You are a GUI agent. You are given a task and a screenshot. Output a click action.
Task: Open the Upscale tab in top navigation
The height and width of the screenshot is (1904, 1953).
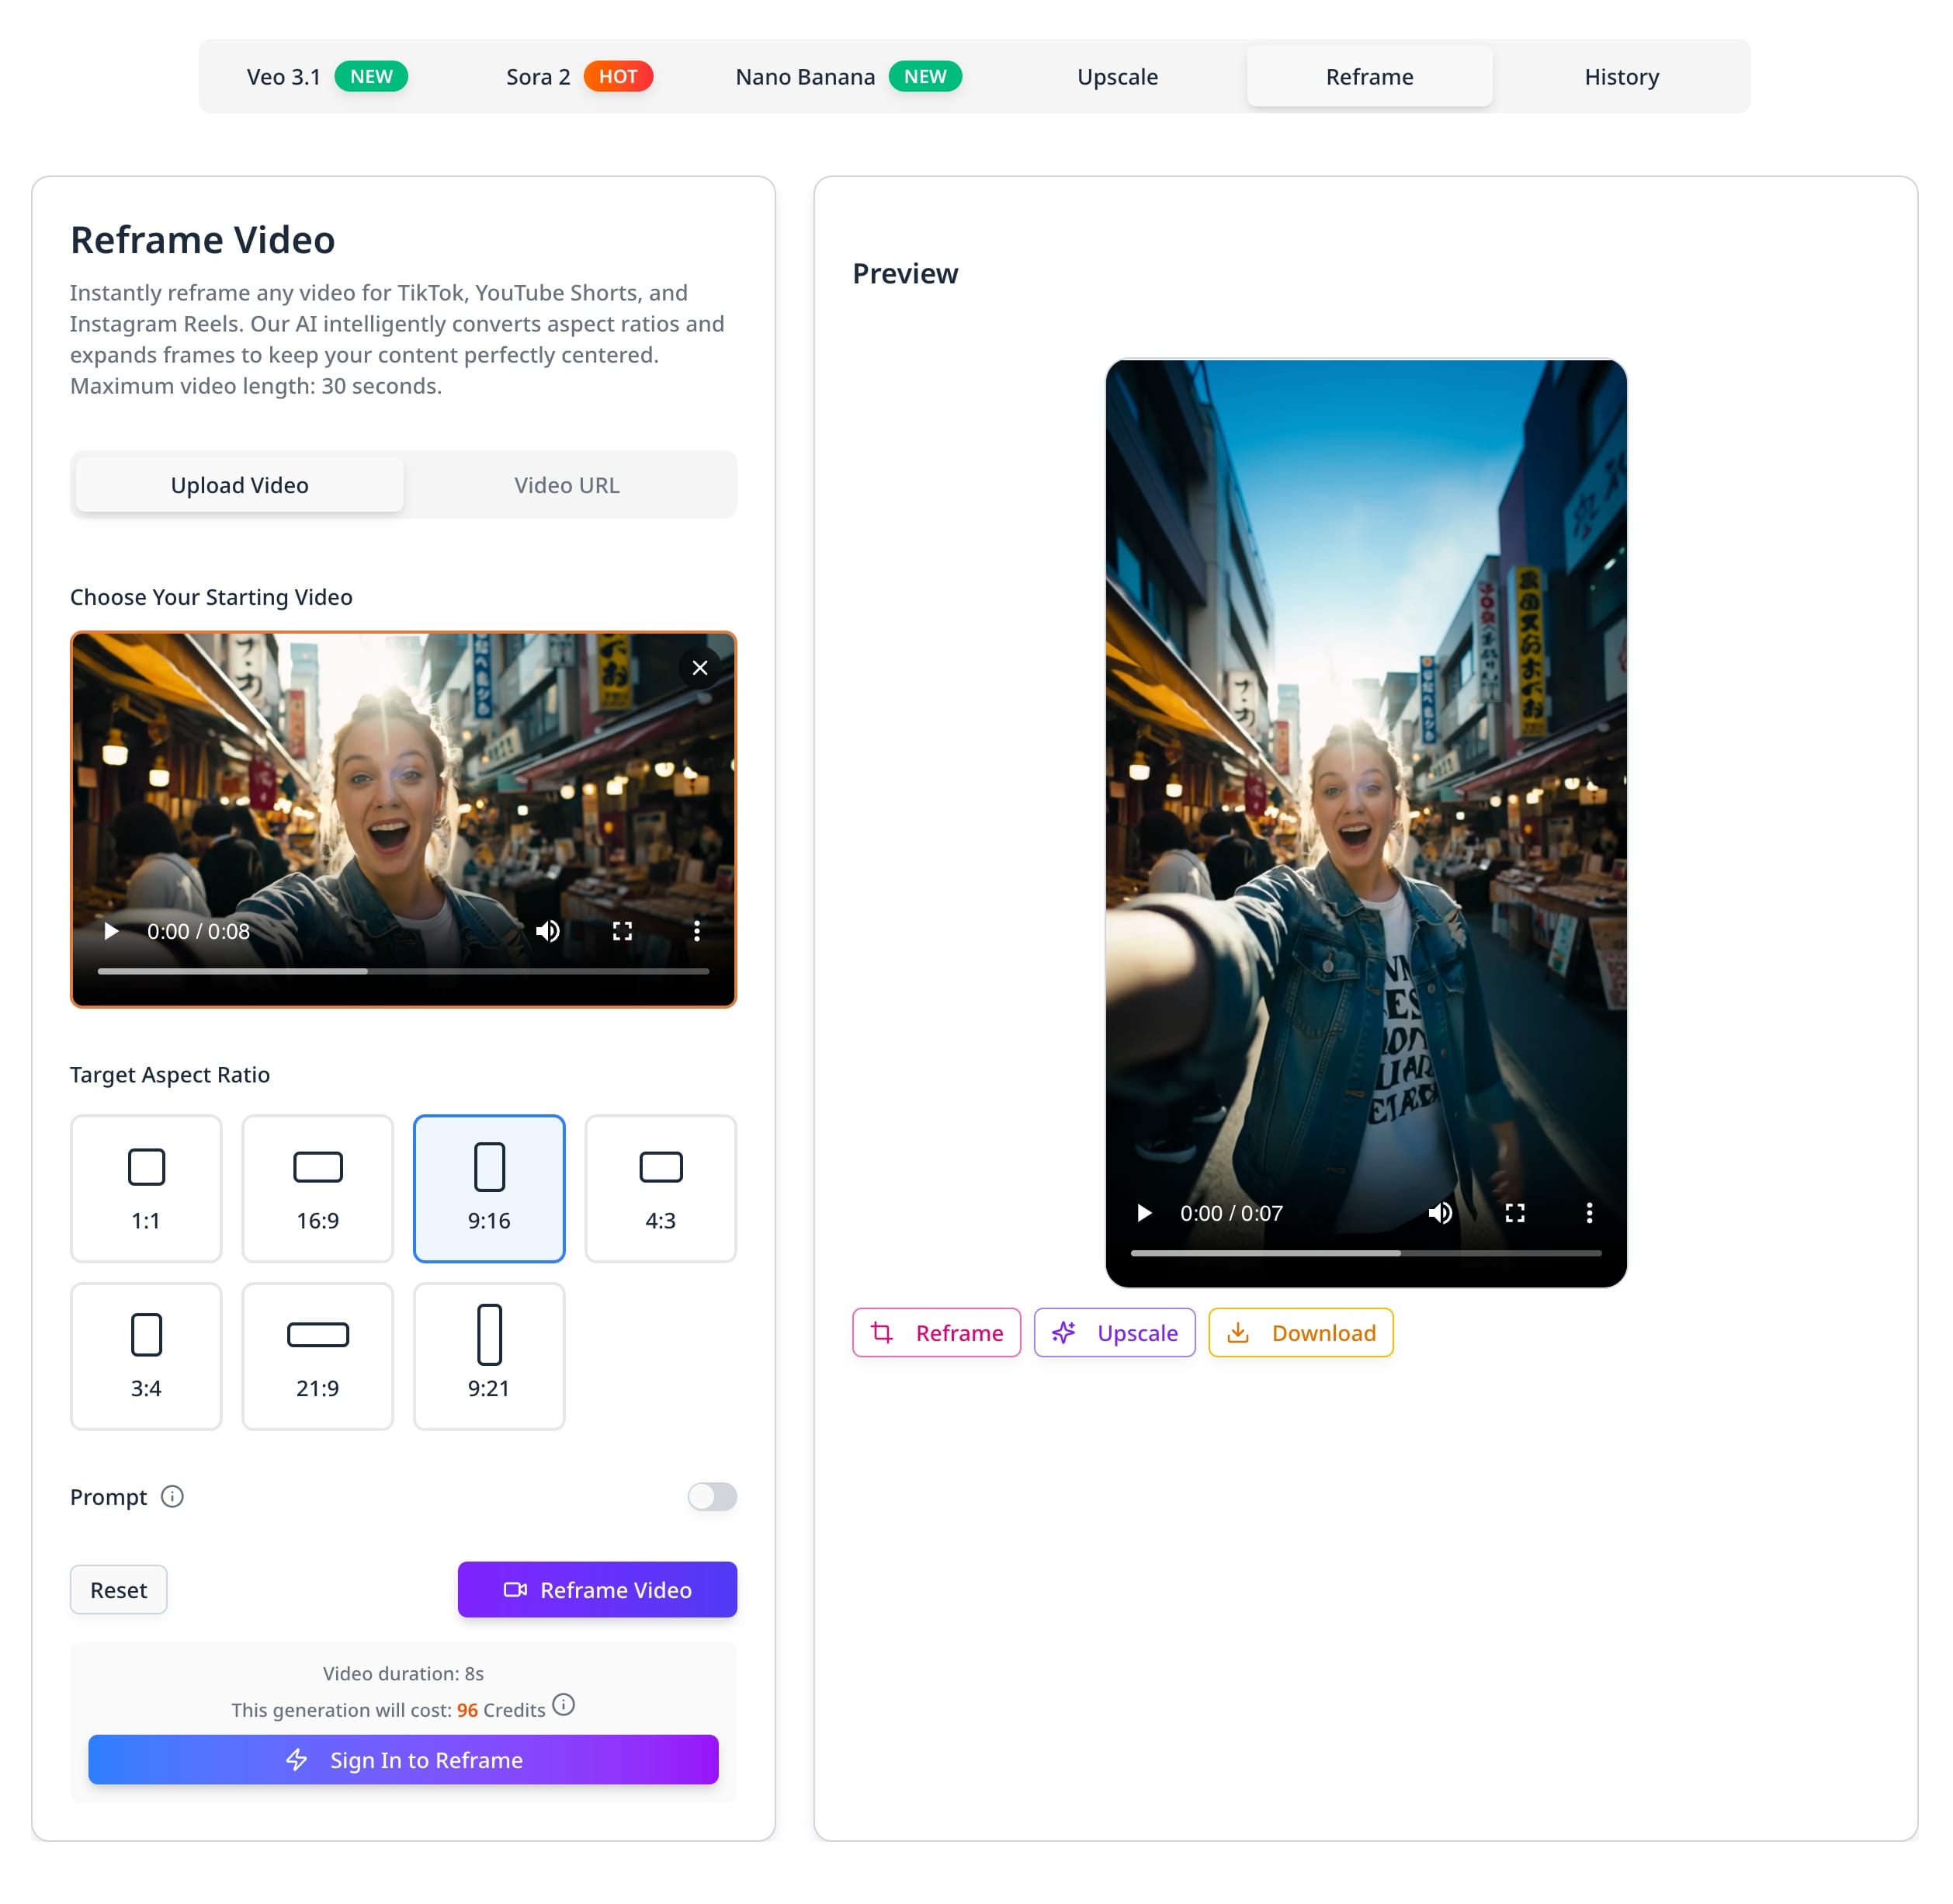1116,77
